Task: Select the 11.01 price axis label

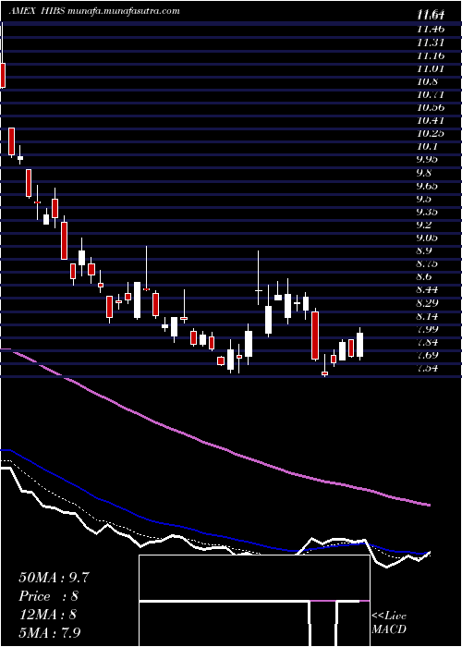Action: 431,68
